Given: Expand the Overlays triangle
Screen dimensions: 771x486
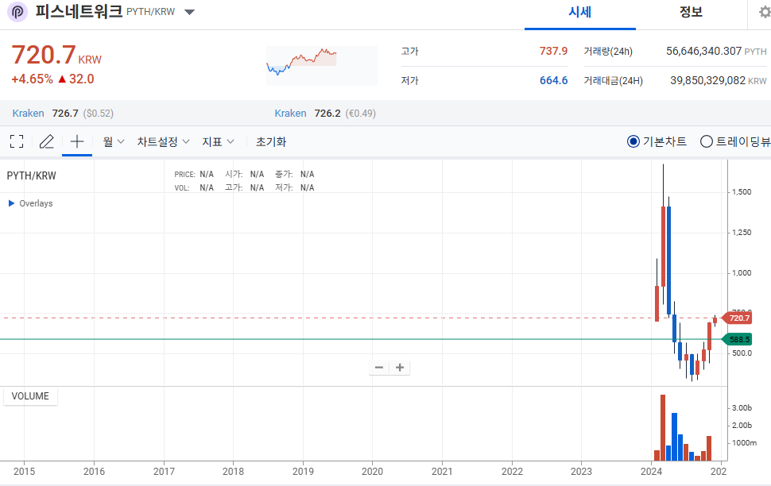Looking at the screenshot, I should pos(11,203).
